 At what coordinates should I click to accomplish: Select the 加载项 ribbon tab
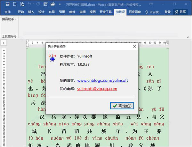click(x=120, y=12)
